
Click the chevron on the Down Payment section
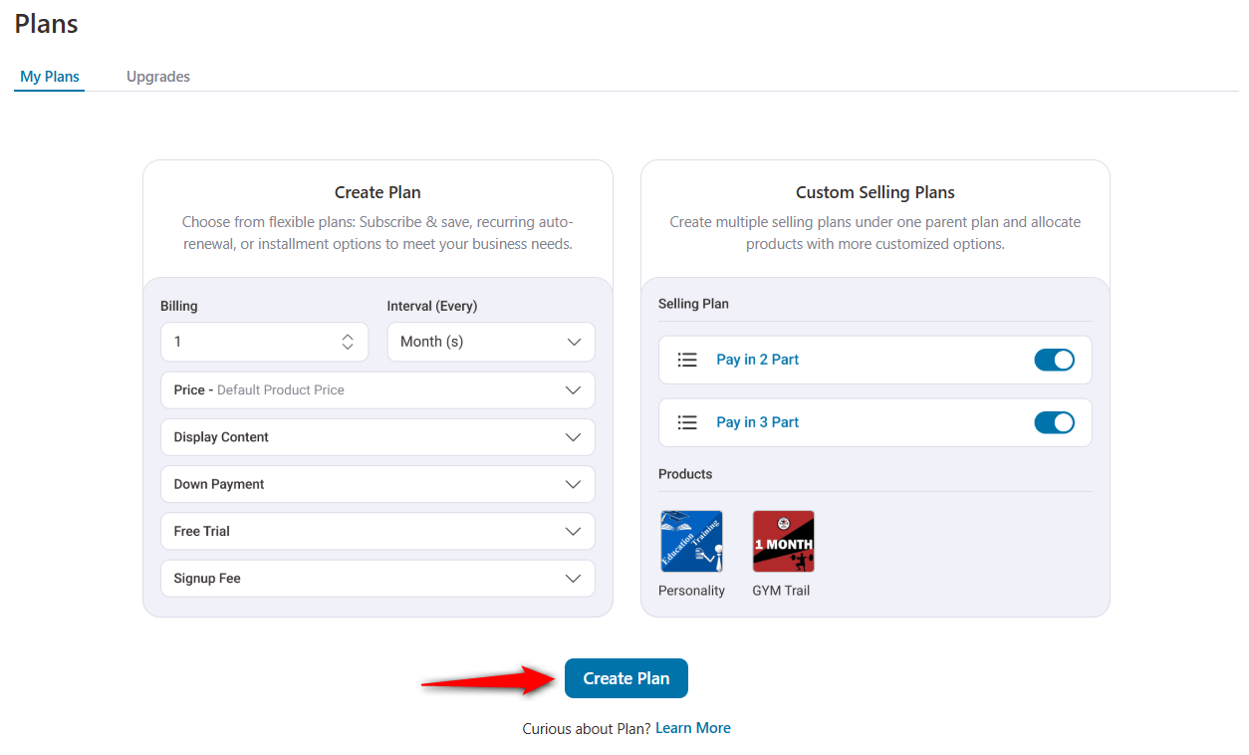coord(573,484)
